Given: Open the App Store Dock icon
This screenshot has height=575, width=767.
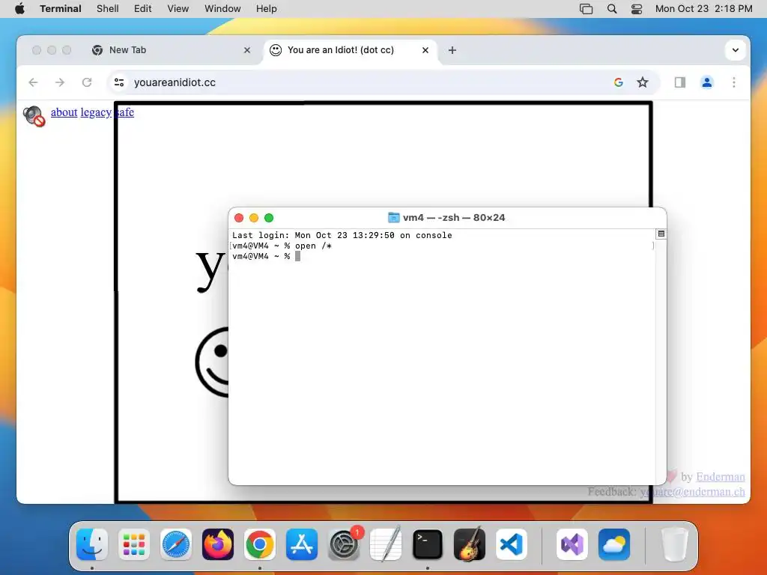Looking at the screenshot, I should click(302, 544).
